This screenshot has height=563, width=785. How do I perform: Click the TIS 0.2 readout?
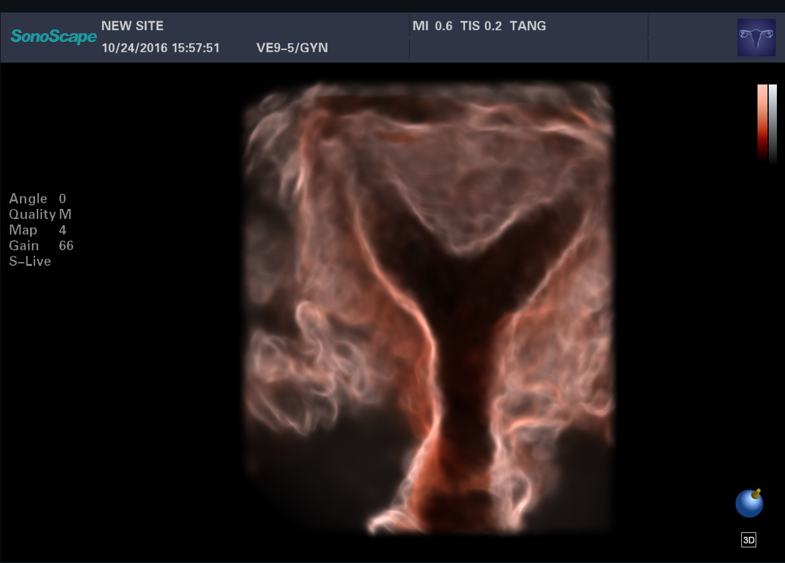[481, 26]
